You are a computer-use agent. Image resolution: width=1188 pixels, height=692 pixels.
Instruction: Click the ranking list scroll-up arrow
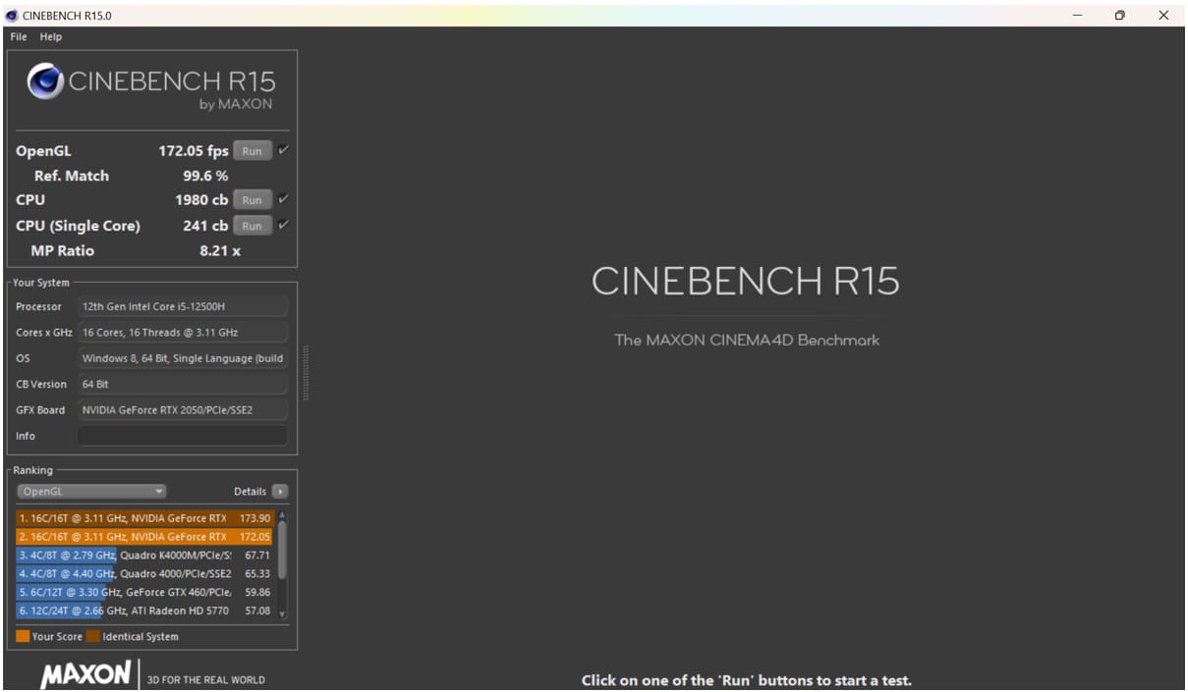(283, 515)
